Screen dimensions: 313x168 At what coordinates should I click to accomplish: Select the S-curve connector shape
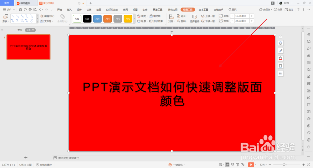pos(32,21)
